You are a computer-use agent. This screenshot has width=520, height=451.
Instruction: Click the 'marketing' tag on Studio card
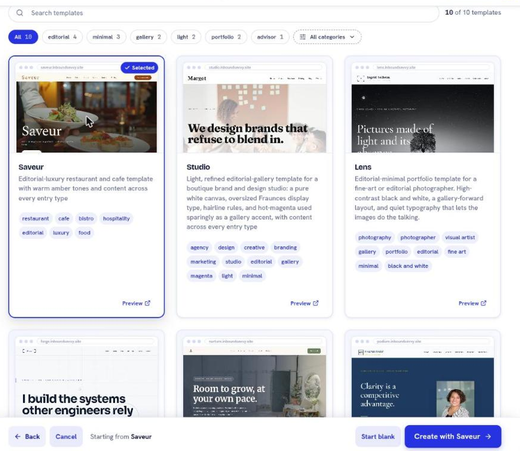(203, 262)
